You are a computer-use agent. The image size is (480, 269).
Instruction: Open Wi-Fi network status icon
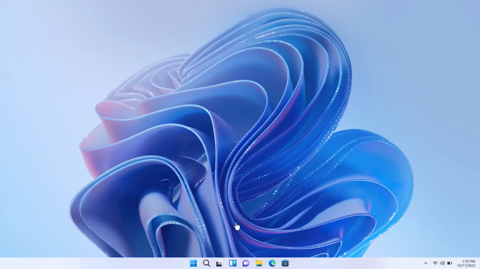(435, 263)
